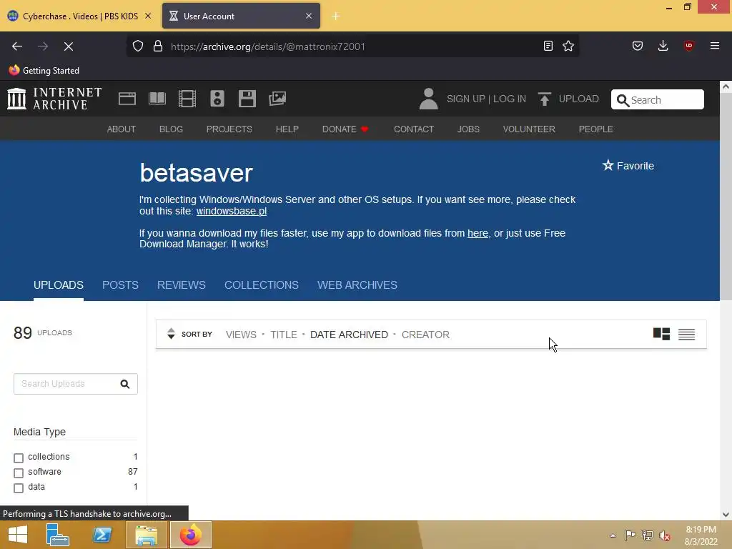Open the Video (film strip) media icon
This screenshot has width=732, height=549.
tap(187, 99)
